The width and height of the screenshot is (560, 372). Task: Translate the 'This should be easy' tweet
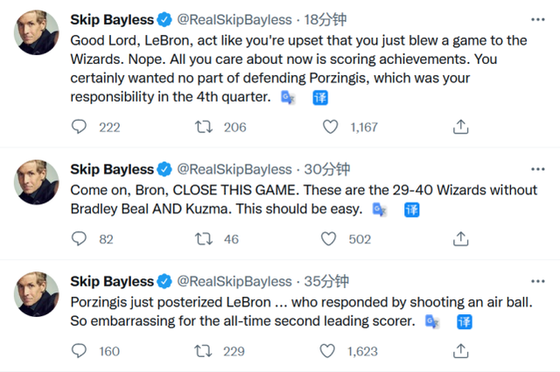tap(410, 210)
